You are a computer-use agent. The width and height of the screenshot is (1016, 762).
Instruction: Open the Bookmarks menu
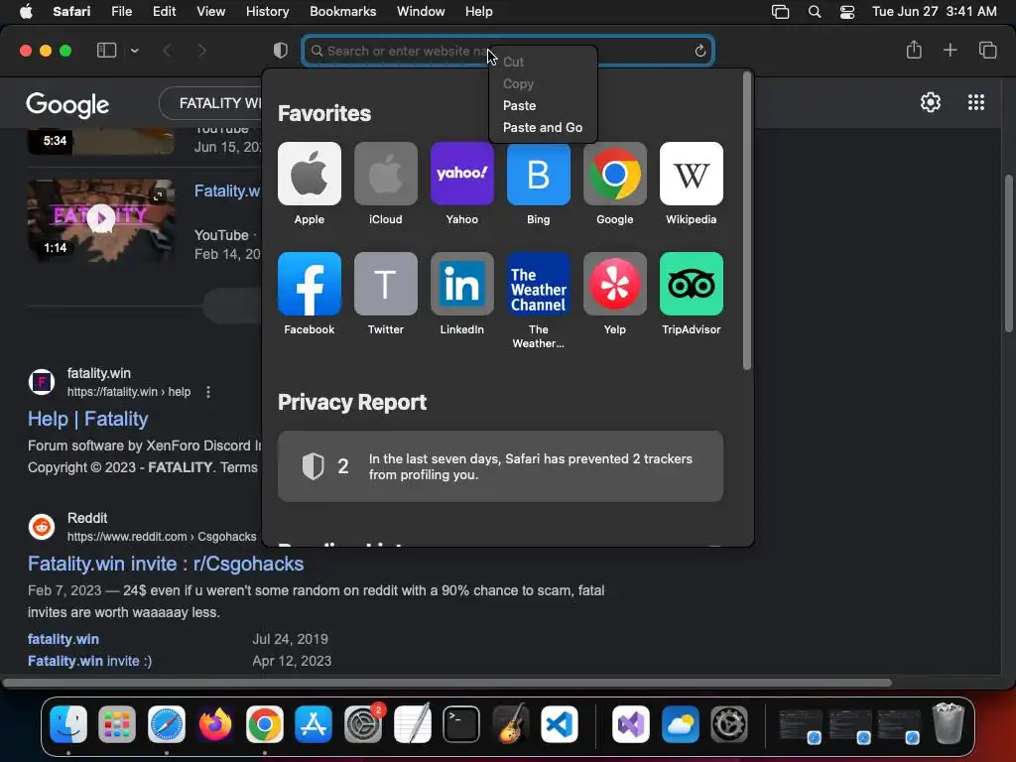click(342, 12)
